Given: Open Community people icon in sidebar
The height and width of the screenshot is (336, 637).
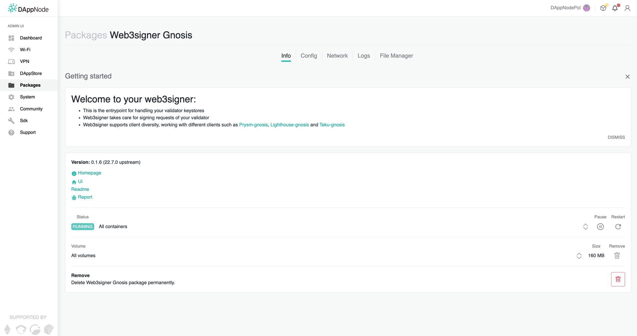Looking at the screenshot, I should pos(11,109).
